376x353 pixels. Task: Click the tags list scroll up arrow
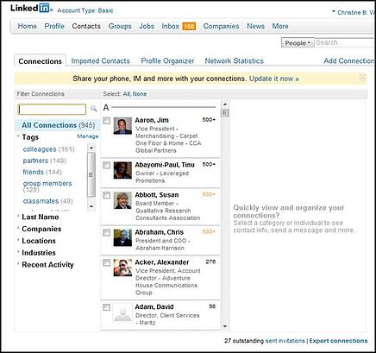(91, 148)
